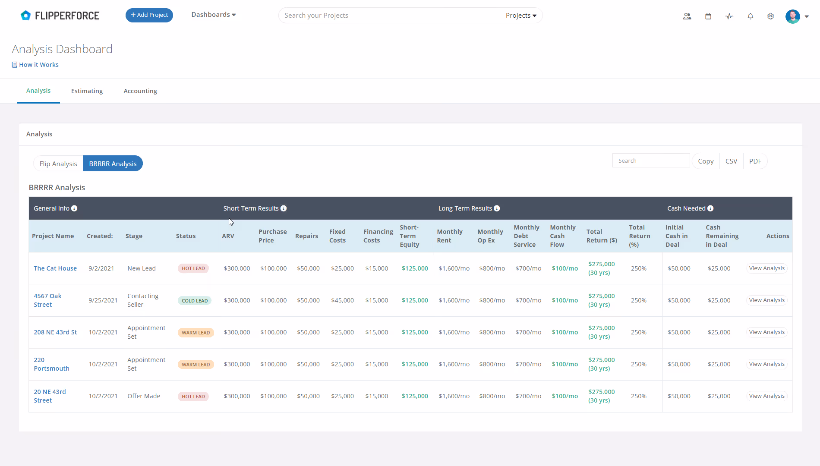Click the 9/25/2021 created date
The image size is (820, 466).
[103, 300]
